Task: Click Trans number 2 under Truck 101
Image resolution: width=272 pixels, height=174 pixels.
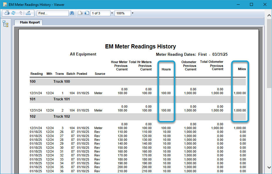Action: 63,110
